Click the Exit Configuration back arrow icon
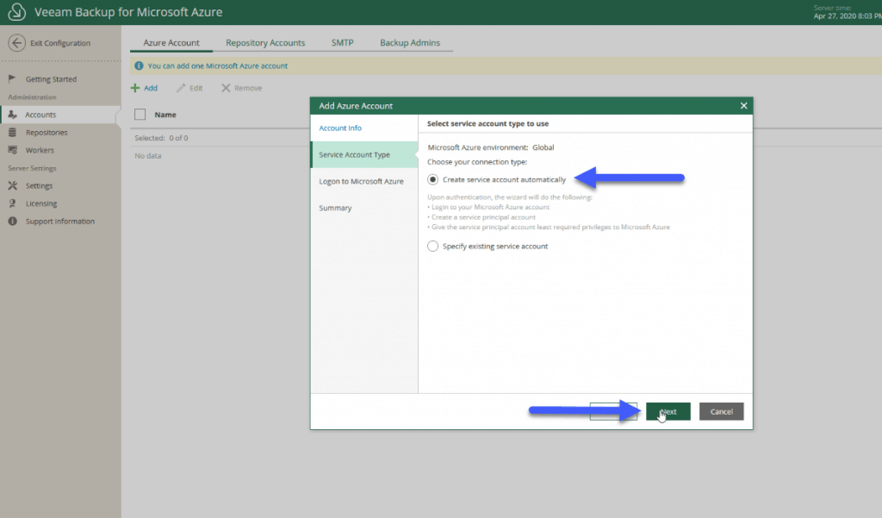Viewport: 882px width, 518px height. [x=17, y=43]
